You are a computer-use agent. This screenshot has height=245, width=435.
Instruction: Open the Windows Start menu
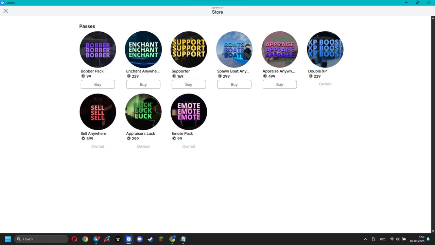pyautogui.click(x=8, y=239)
